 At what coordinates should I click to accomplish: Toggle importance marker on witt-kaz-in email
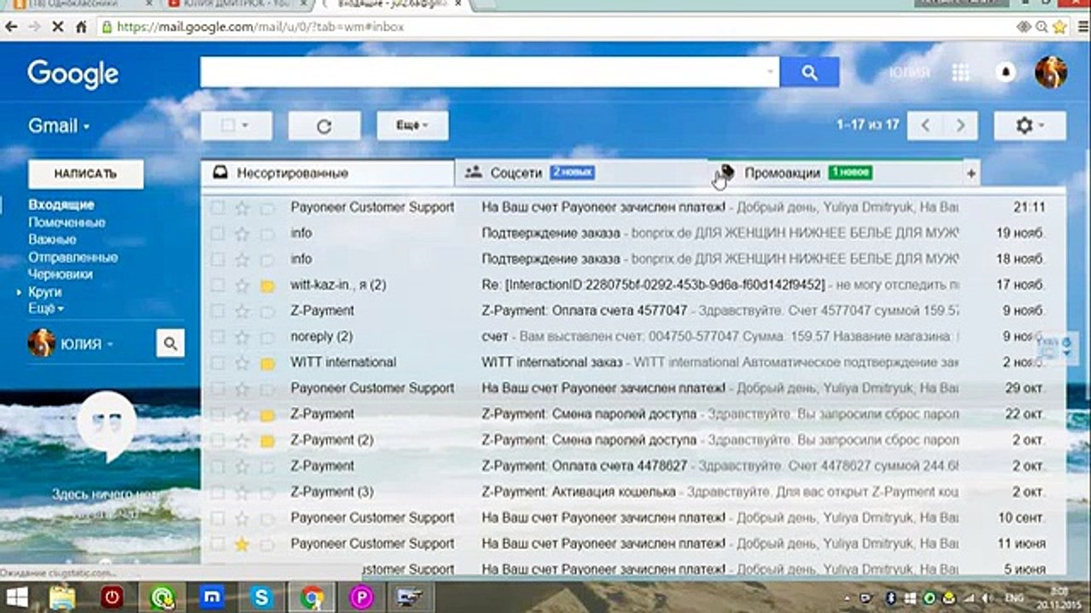[268, 285]
